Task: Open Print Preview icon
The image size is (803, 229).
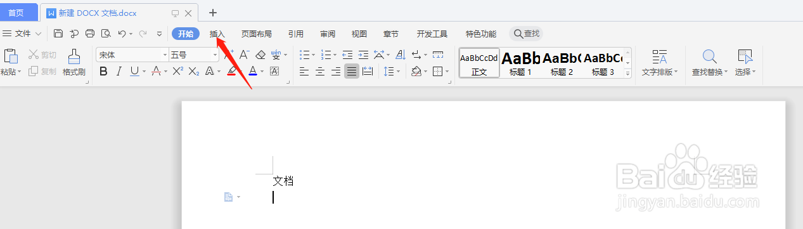Action: coord(106,34)
